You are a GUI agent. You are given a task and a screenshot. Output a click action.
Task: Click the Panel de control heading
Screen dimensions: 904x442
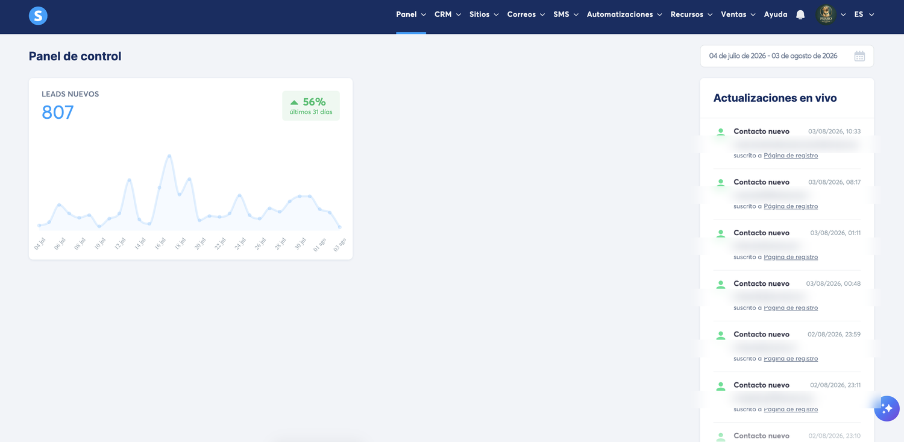[75, 56]
